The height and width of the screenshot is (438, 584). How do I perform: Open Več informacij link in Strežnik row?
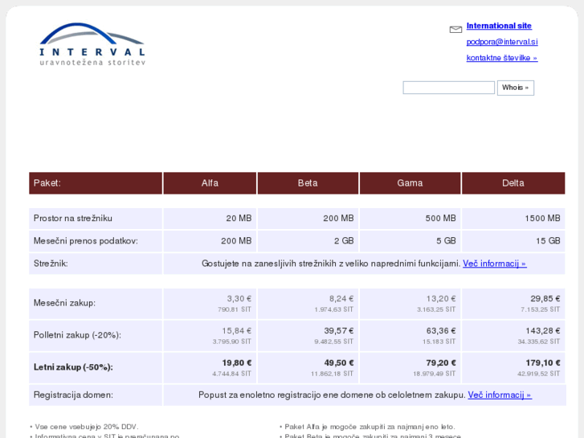point(494,264)
